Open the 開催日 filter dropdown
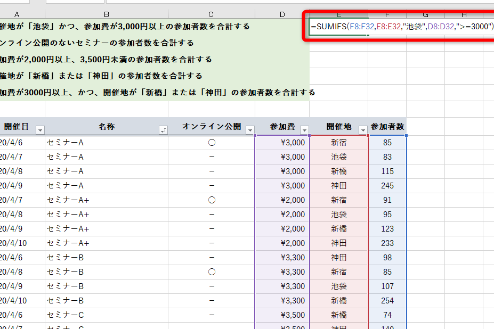The width and height of the screenshot is (494, 329). point(40,130)
